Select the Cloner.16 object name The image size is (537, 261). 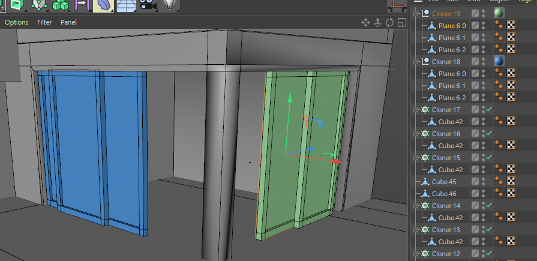click(x=446, y=134)
